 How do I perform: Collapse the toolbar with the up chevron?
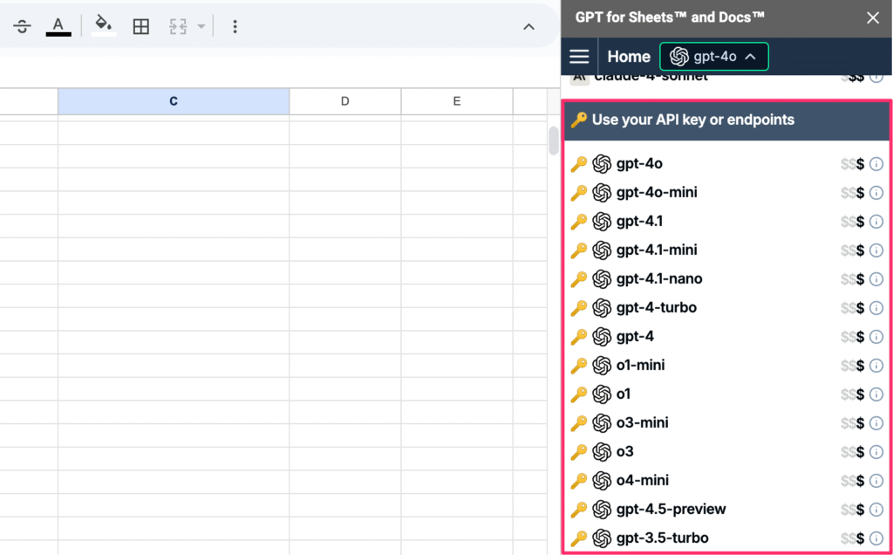529,26
